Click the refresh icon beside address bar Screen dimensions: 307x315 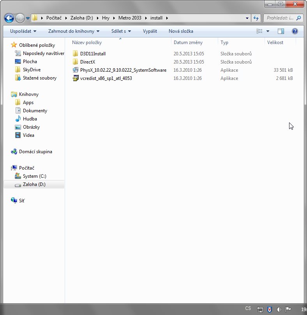(256, 18)
